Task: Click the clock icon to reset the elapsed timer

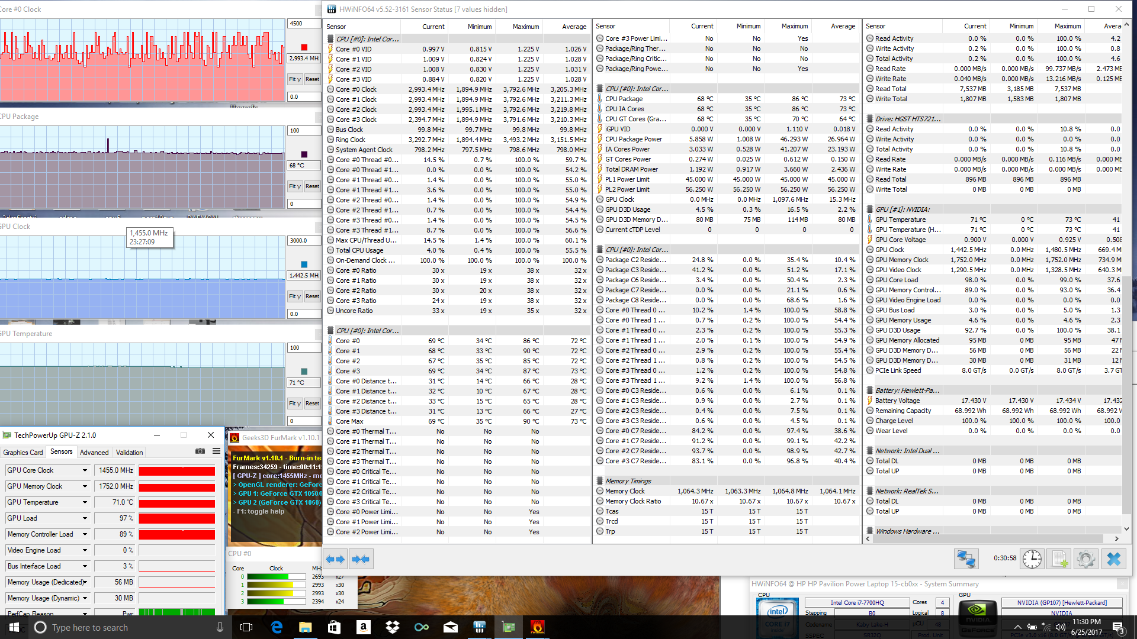Action: click(x=1032, y=559)
